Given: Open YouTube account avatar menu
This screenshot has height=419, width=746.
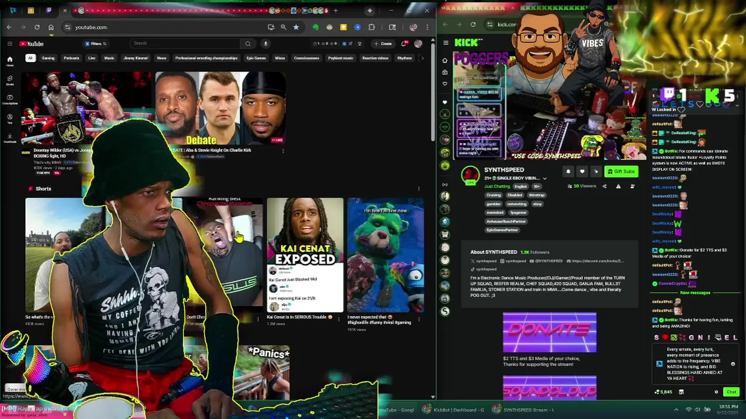Looking at the screenshot, I should pos(418,44).
